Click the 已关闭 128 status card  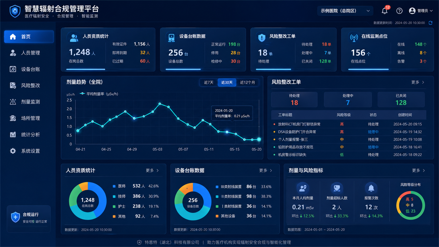coord(401,99)
